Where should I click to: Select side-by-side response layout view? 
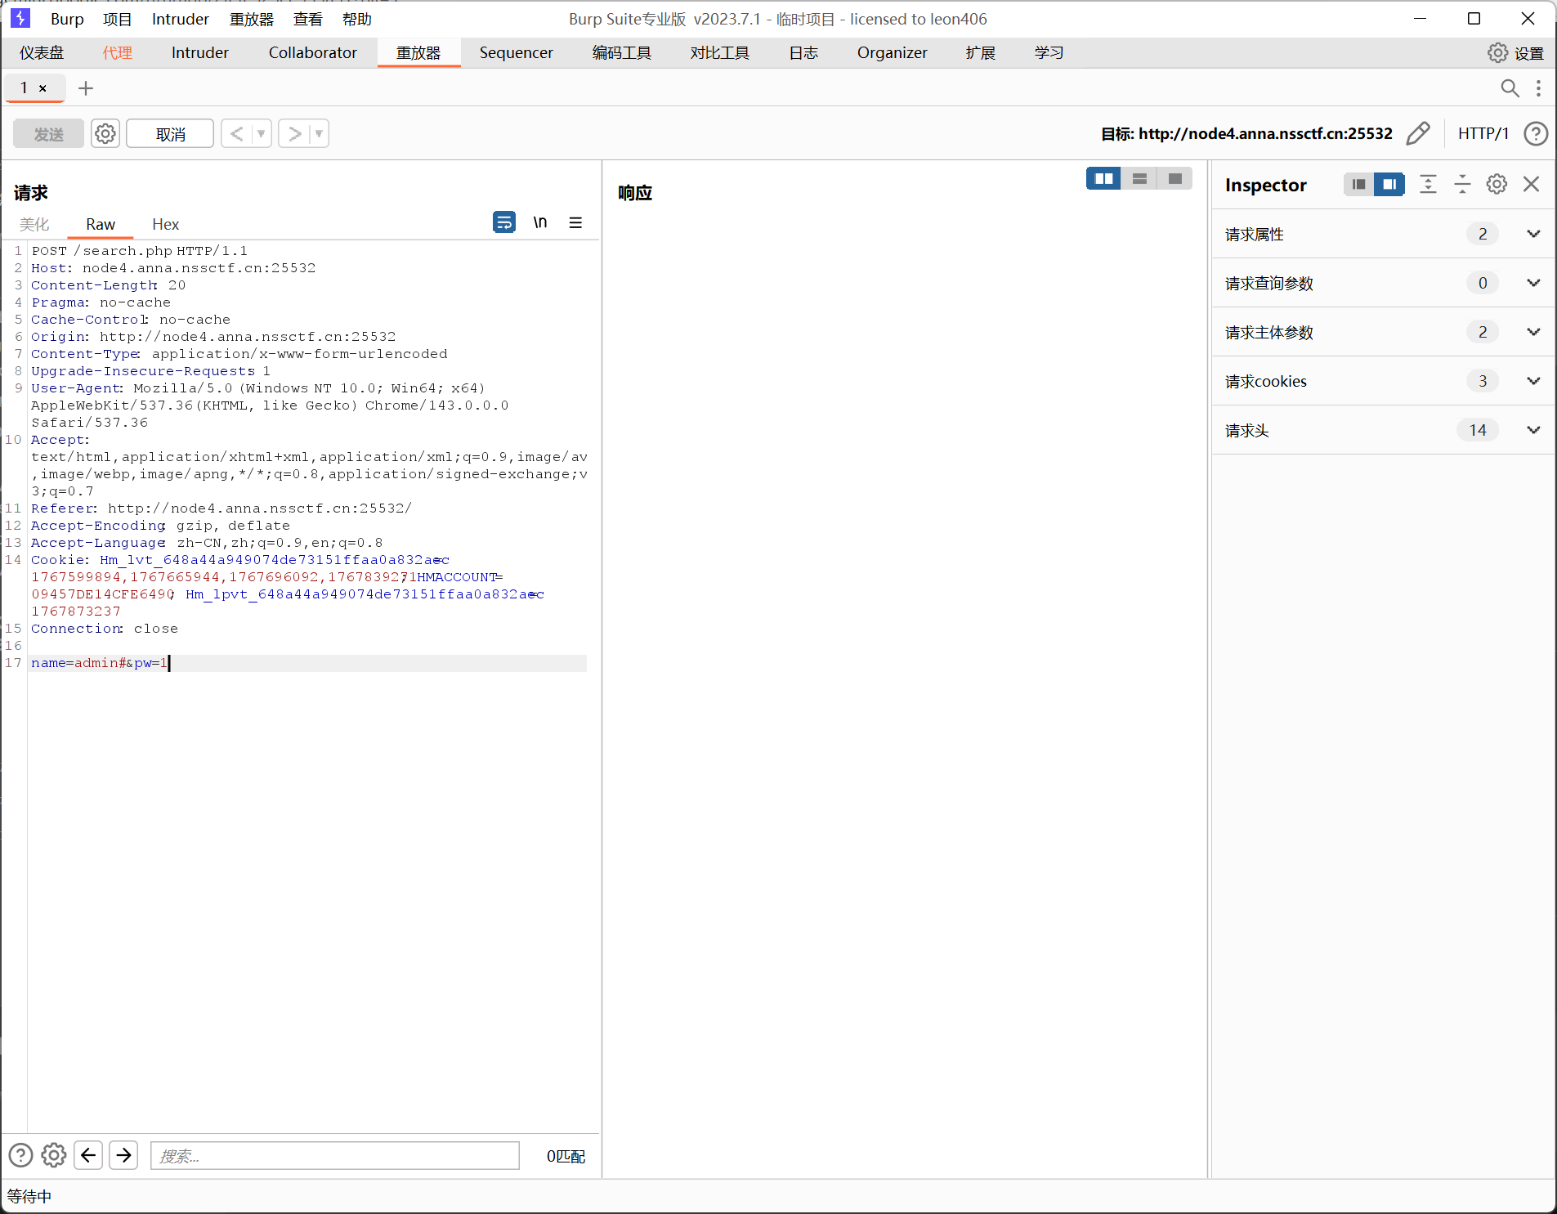(x=1103, y=178)
